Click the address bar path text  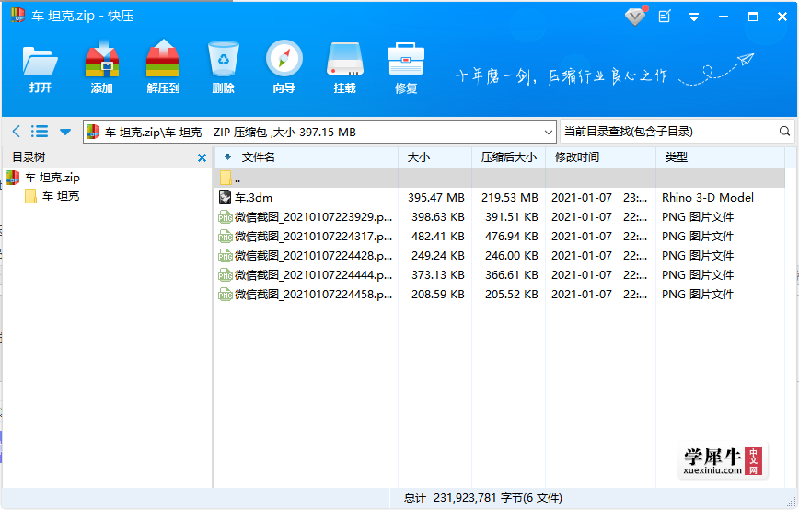tap(230, 133)
